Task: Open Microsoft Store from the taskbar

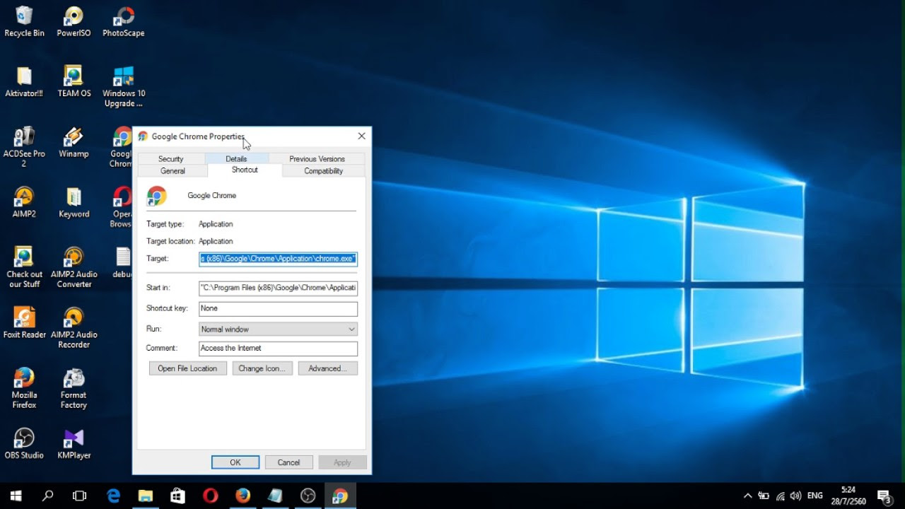Action: (177, 496)
